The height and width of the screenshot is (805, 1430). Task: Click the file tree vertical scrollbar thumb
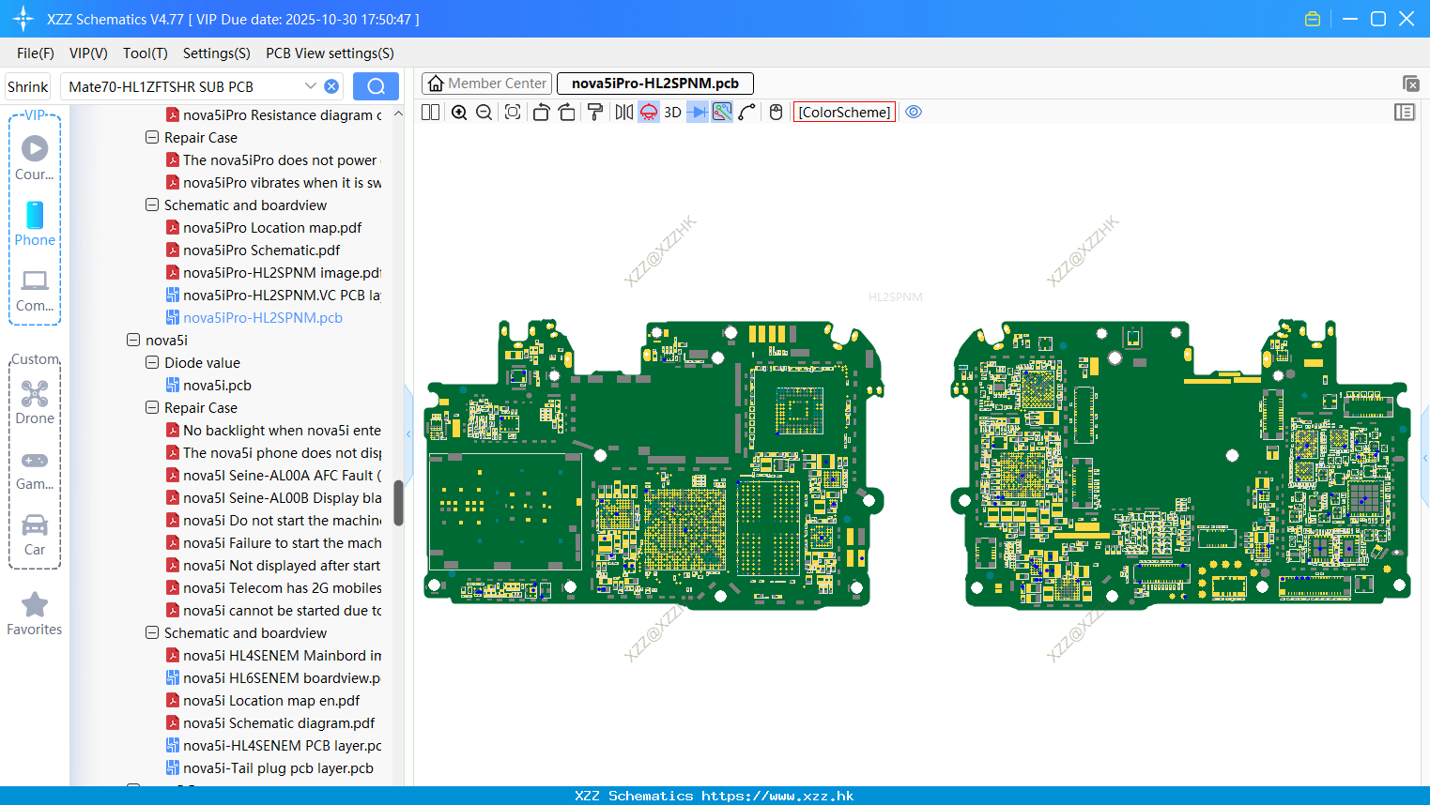(398, 504)
